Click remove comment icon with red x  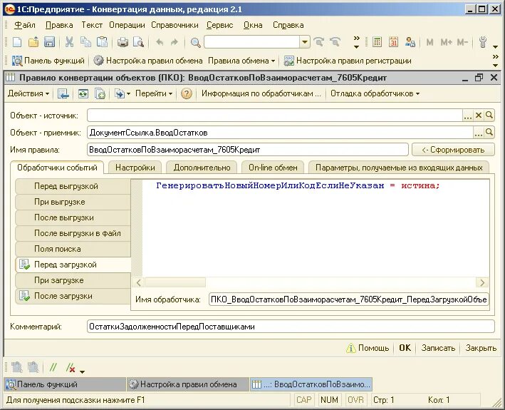(71, 368)
